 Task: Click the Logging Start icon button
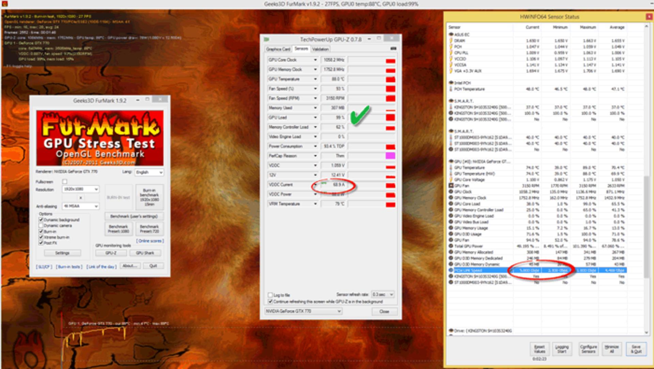562,349
